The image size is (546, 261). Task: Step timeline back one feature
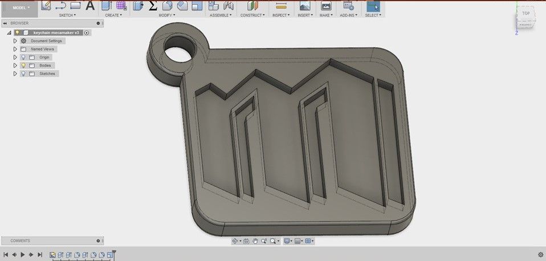[14, 255]
